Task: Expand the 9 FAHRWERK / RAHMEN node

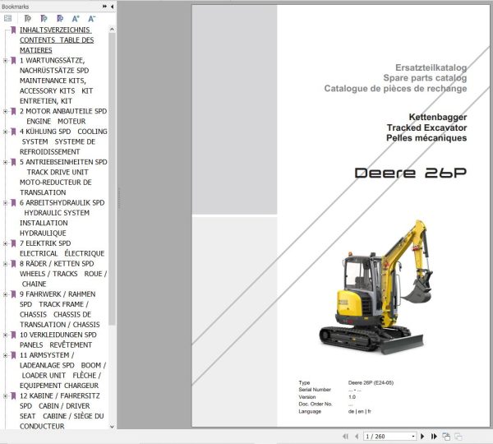Action: click(x=6, y=294)
